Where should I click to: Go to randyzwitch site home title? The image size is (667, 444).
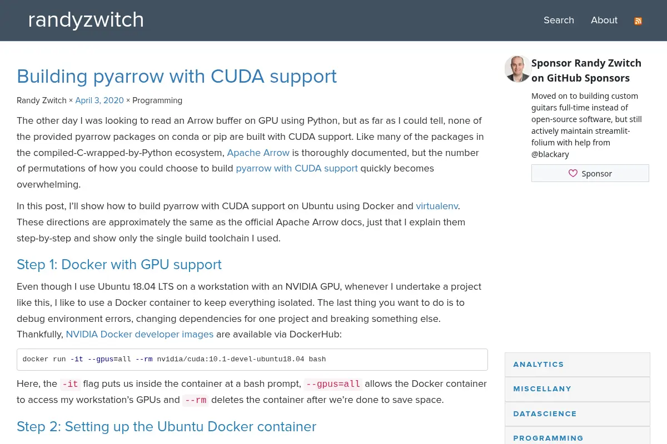(86, 20)
